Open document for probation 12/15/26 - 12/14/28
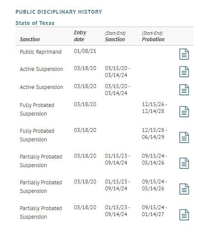Image resolution: width=206 pixels, height=232 pixels. (x=184, y=112)
